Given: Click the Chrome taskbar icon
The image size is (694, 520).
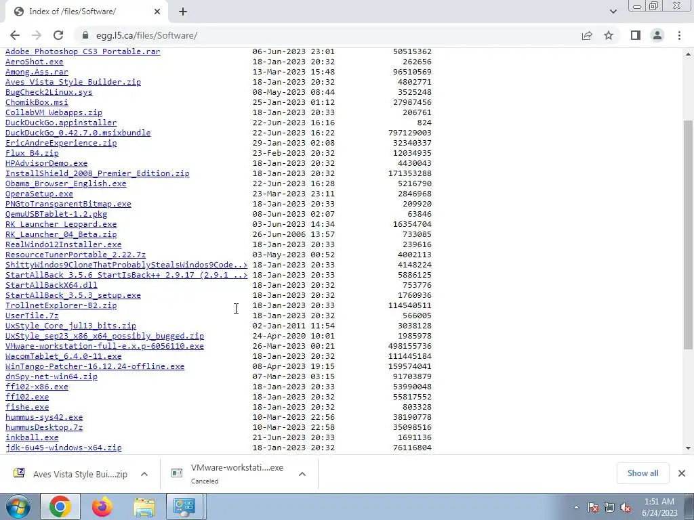Looking at the screenshot, I should click(x=60, y=506).
